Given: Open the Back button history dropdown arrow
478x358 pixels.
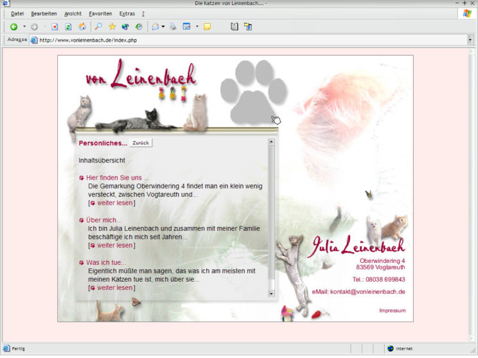Looking at the screenshot, I should pyautogui.click(x=24, y=27).
